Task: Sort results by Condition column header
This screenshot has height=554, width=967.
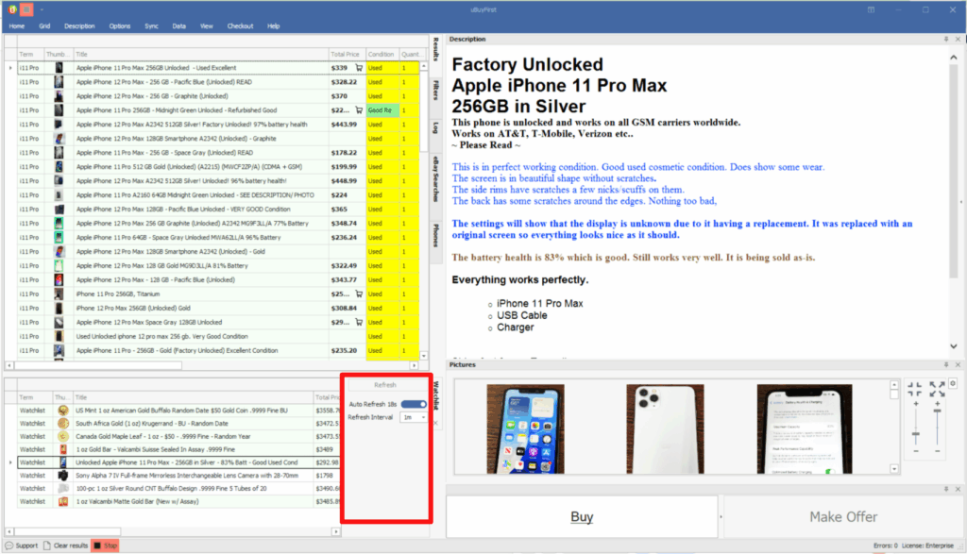Action: pos(382,54)
